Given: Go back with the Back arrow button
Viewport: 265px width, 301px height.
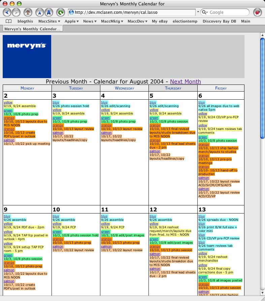Looking at the screenshot, I should tap(7, 12).
